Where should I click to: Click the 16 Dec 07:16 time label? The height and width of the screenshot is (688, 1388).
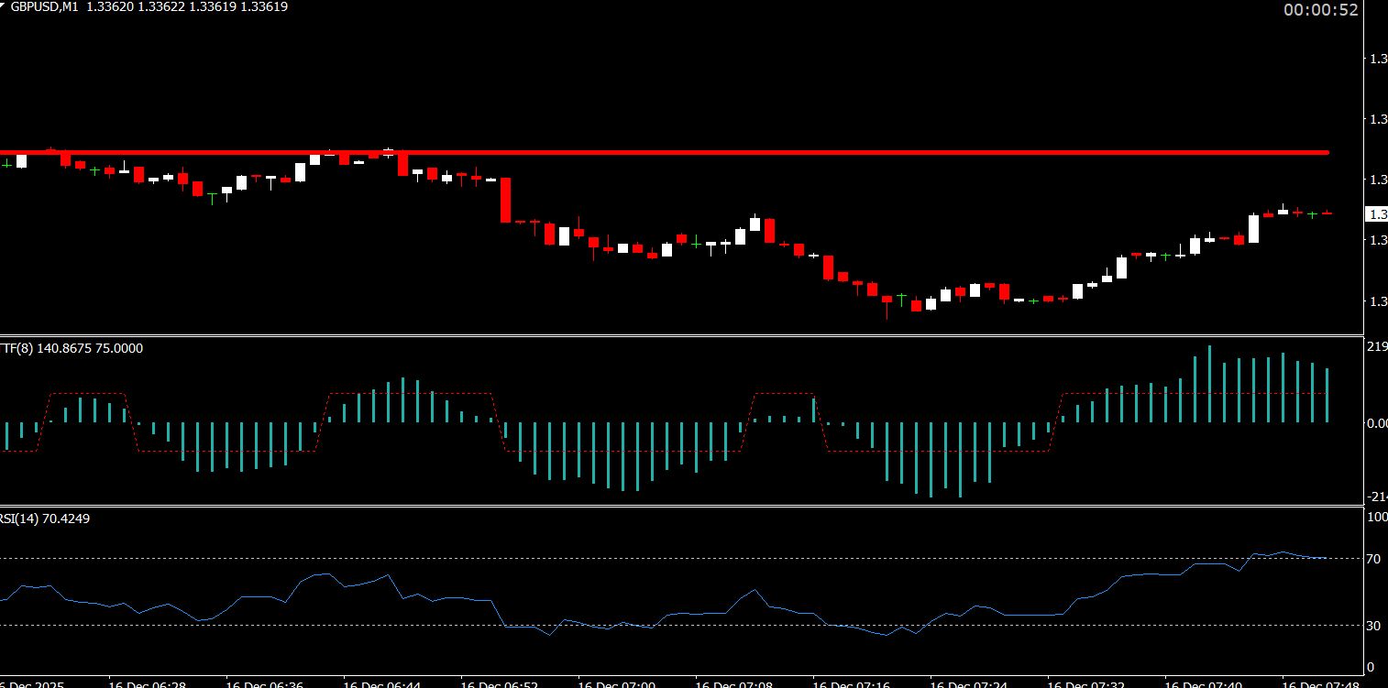[851, 684]
